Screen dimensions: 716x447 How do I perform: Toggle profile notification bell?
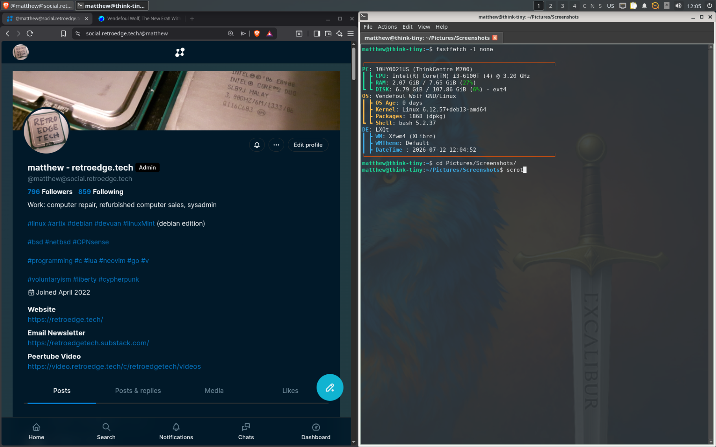point(257,145)
